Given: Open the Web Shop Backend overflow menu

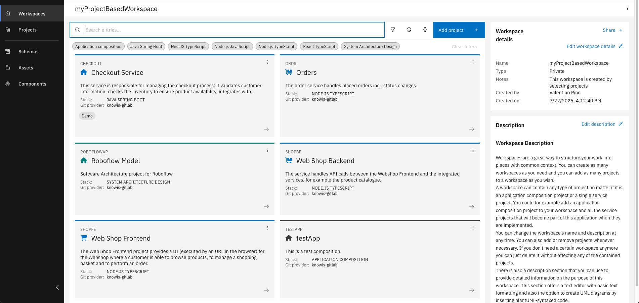Looking at the screenshot, I should pyautogui.click(x=473, y=150).
